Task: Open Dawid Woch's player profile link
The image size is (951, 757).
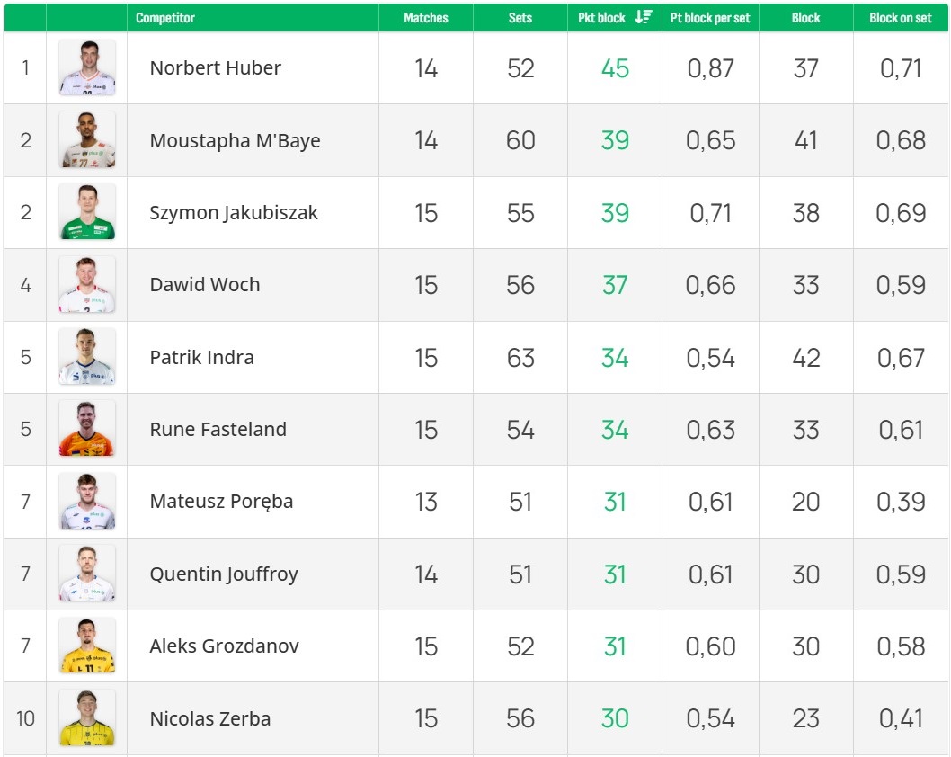Action: tap(205, 285)
